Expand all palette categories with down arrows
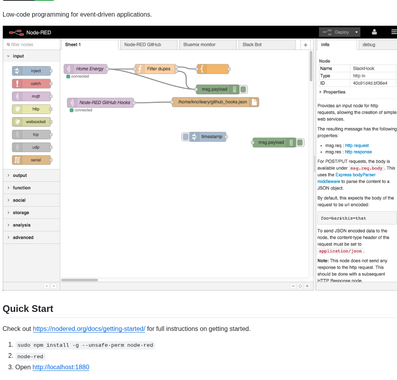The width and height of the screenshot is (397, 380). click(x=53, y=286)
